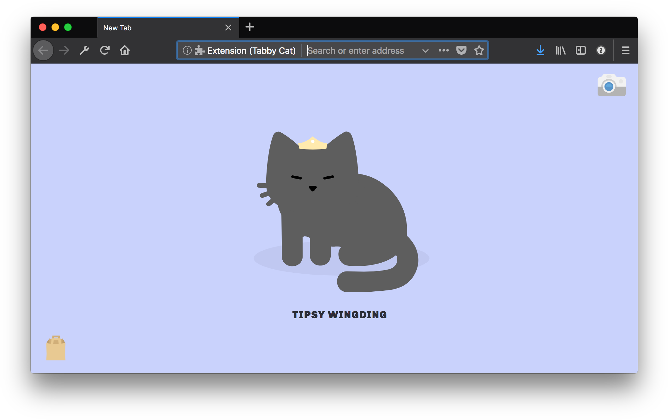Go to the home page icon
Viewport: 668px width, 420px height.
point(125,50)
